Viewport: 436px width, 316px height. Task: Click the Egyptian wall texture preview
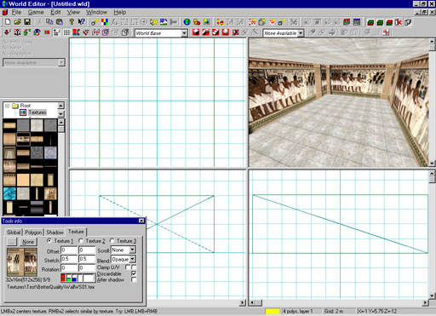click(22, 262)
